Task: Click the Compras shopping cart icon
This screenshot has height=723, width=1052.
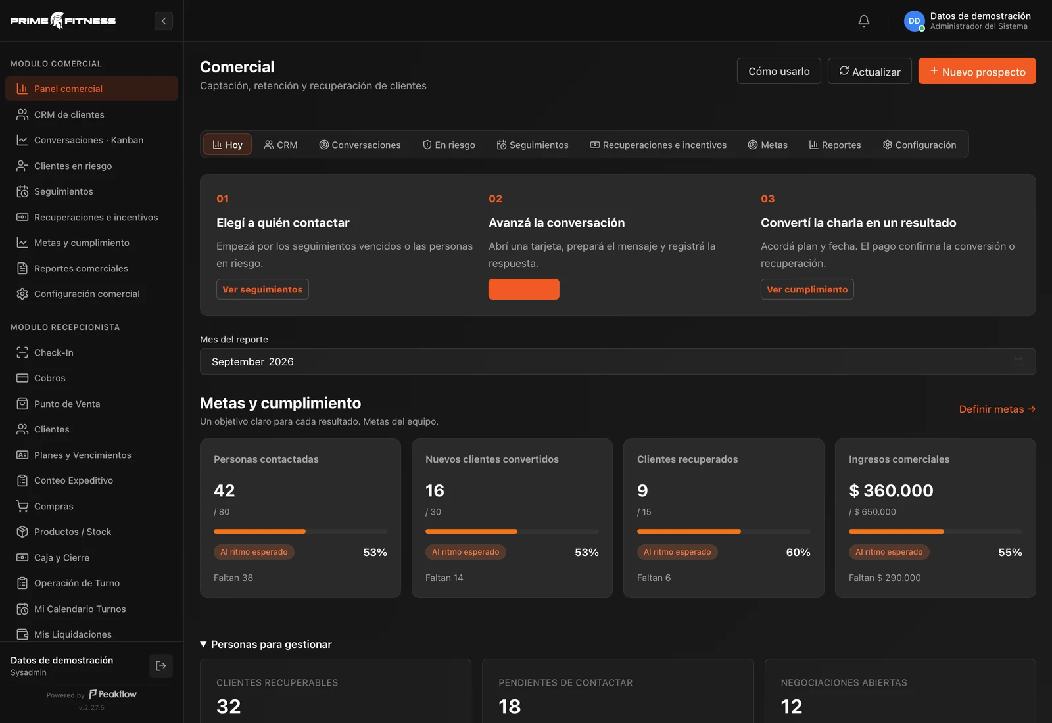Action: tap(22, 506)
